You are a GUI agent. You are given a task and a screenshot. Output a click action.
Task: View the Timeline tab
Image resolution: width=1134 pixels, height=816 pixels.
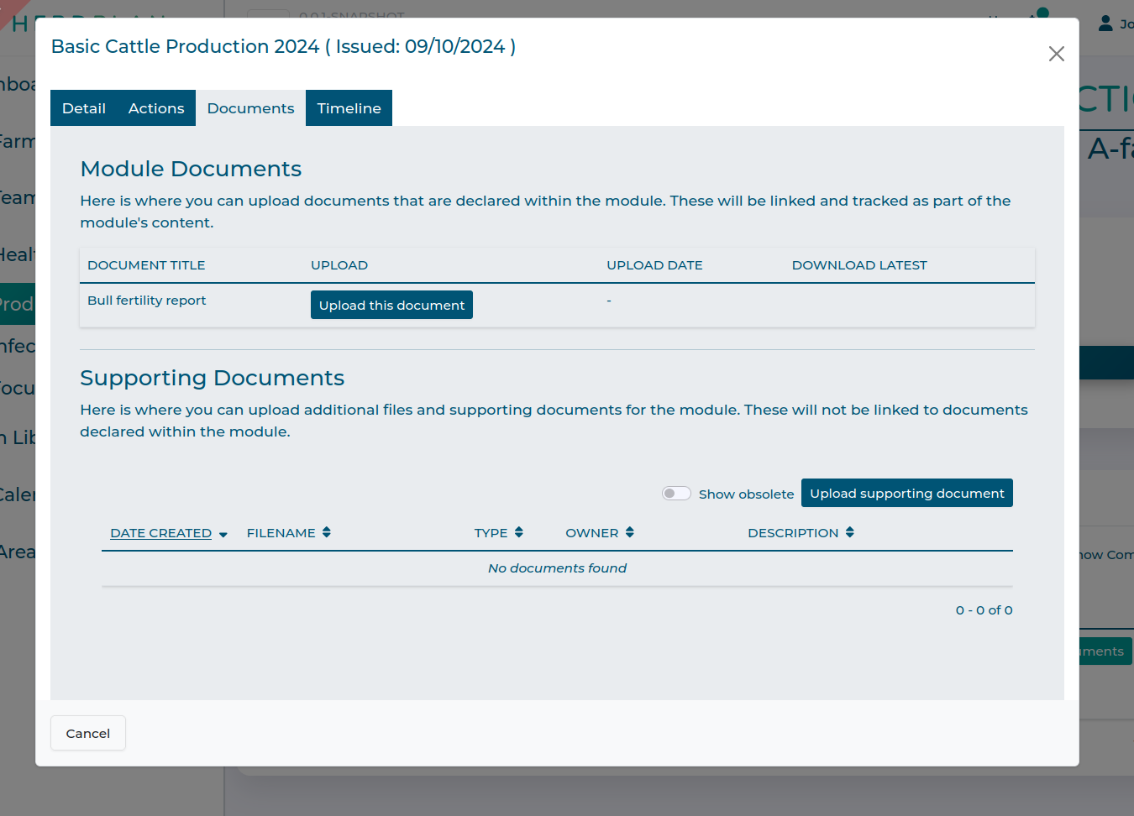[x=349, y=108]
